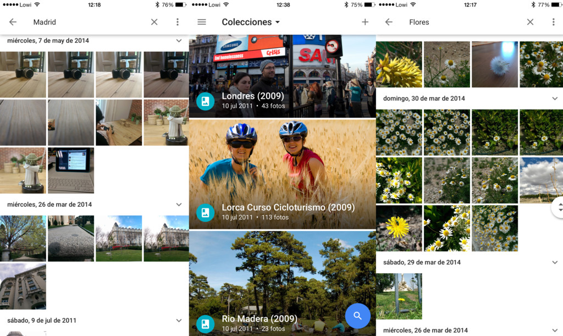The height and width of the screenshot is (336, 563).
Task: Open the tree in park photo in Madrid
Action: (23, 238)
